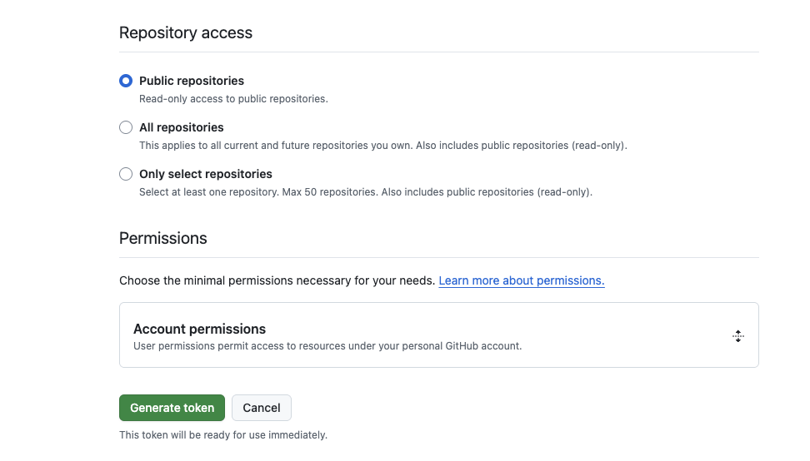Screen dimensions: 810x461
Task: Select the Public repositories radio button
Action: 126,81
